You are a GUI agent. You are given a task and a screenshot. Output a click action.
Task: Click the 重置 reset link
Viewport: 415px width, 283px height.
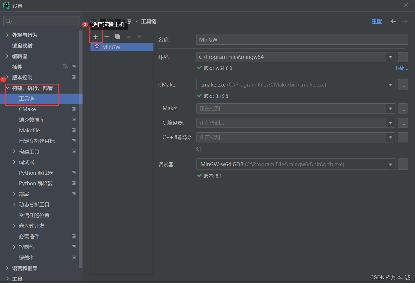377,21
